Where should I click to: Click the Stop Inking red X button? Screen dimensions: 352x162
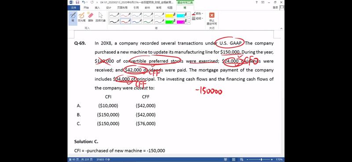click(x=212, y=18)
